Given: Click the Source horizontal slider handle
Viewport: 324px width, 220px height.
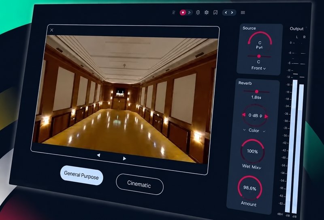Looking at the screenshot, I should coord(259,56).
